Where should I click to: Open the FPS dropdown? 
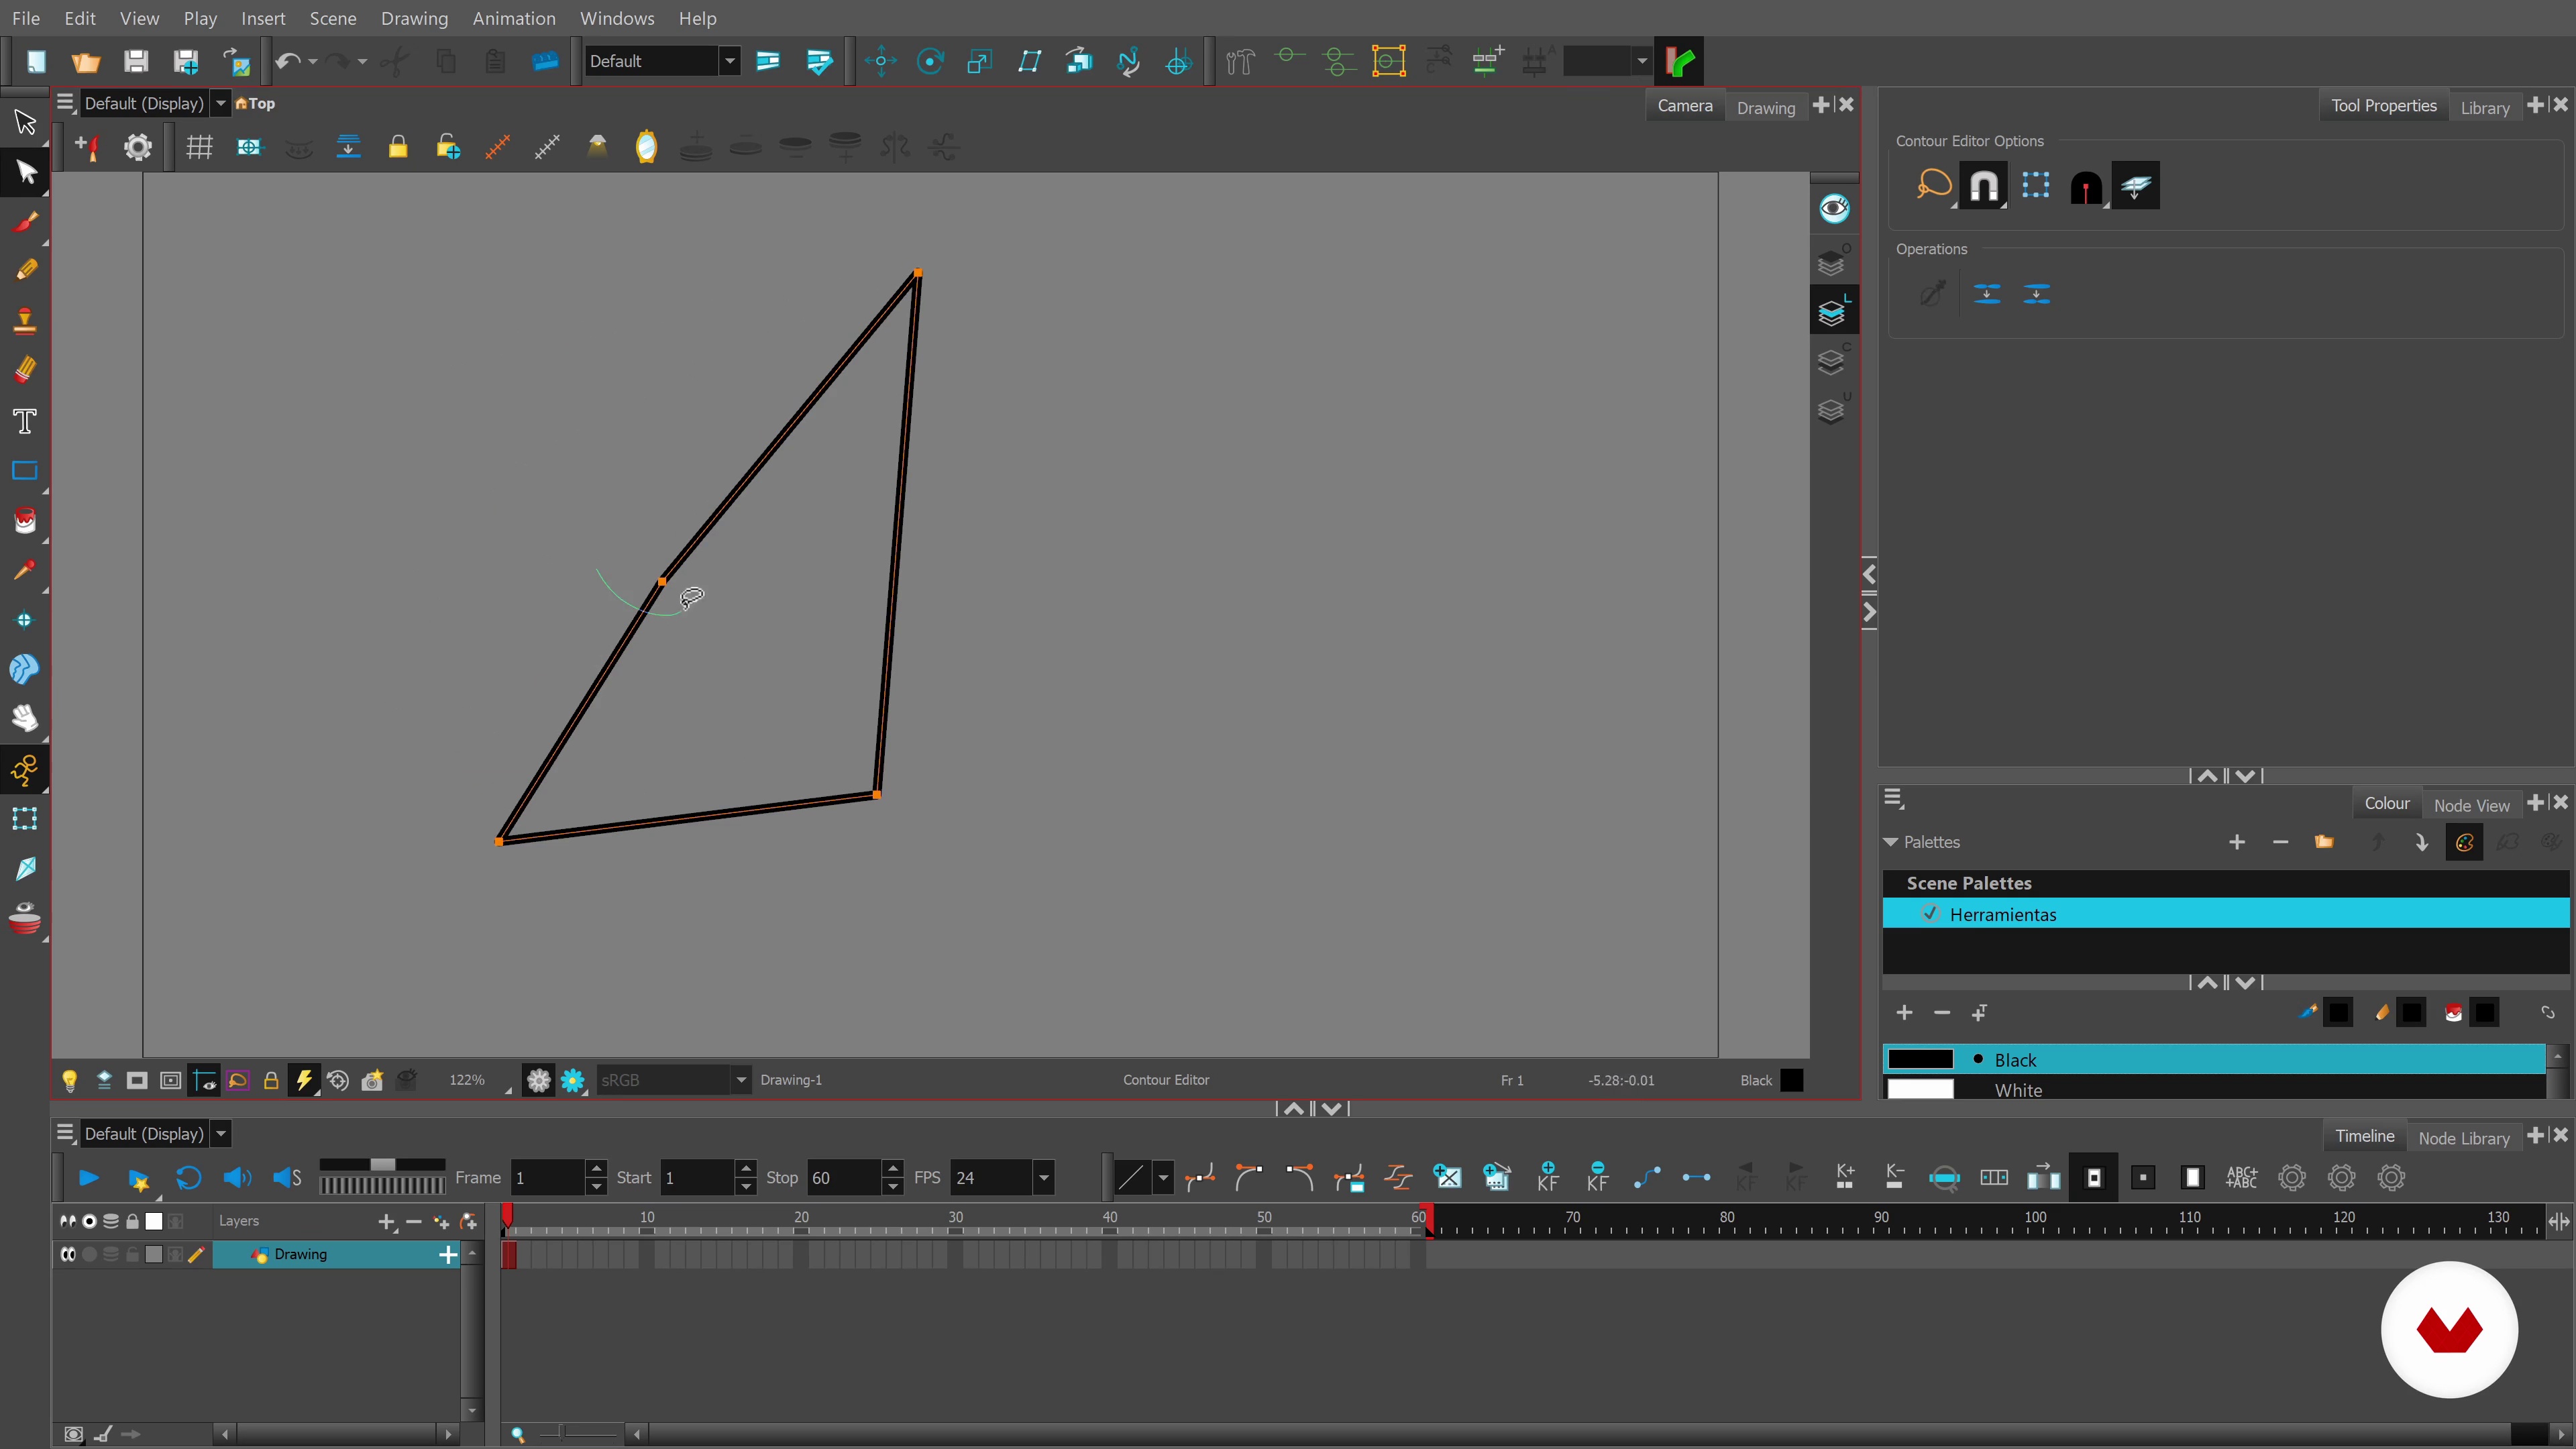tap(1043, 1177)
